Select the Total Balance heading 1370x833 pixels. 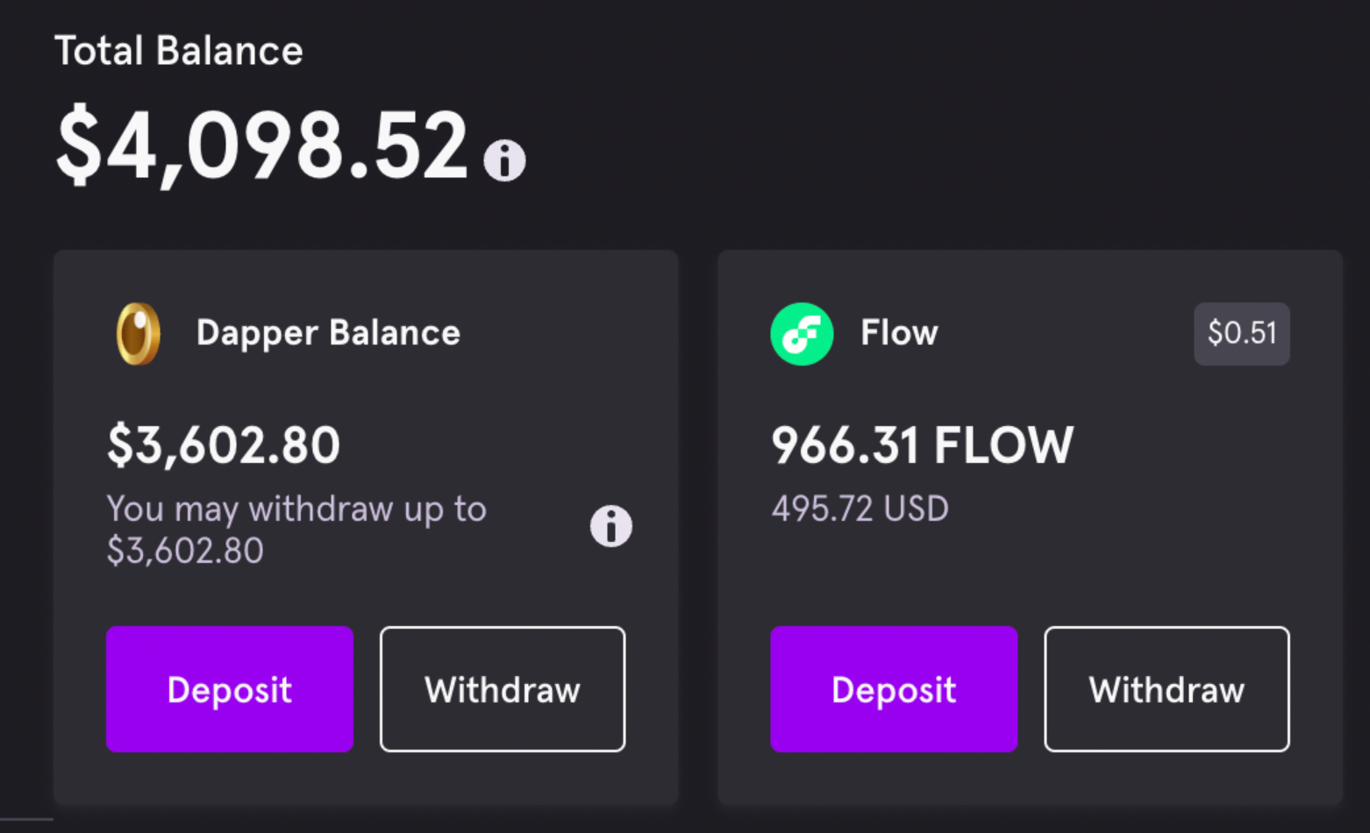point(179,51)
